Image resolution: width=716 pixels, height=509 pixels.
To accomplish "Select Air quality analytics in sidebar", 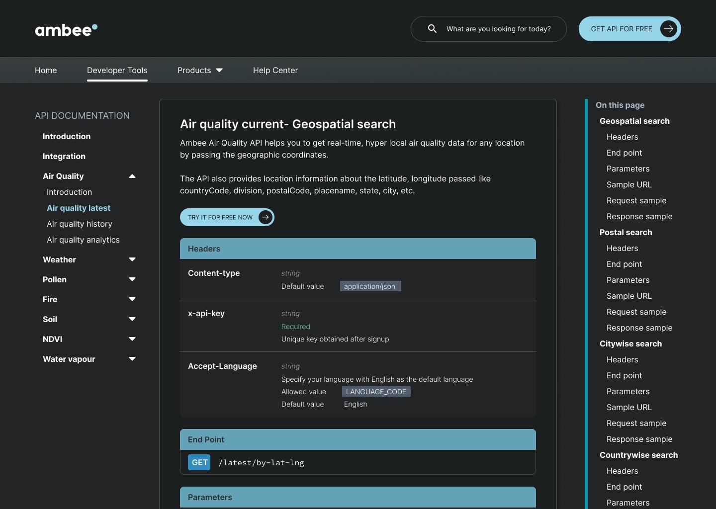I will click(x=83, y=240).
